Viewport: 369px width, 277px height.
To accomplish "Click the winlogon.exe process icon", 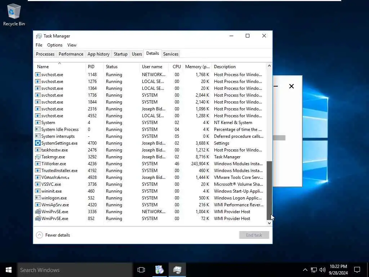I will [x=37, y=198].
